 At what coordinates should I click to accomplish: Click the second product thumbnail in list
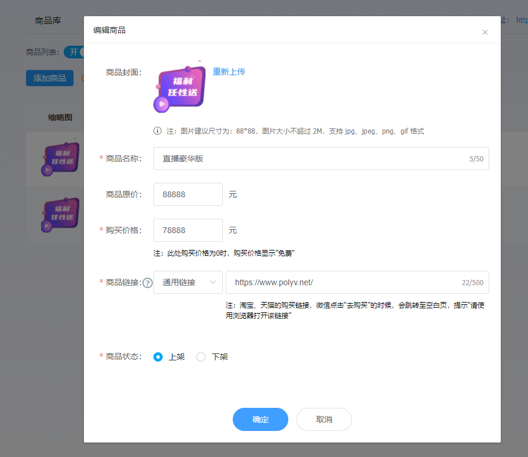pos(60,214)
